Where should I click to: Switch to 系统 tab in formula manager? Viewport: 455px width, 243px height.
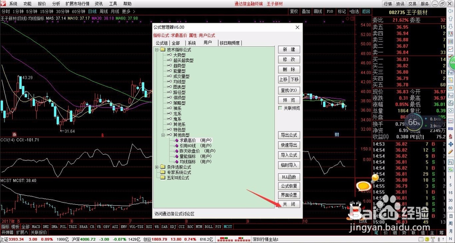(x=192, y=43)
